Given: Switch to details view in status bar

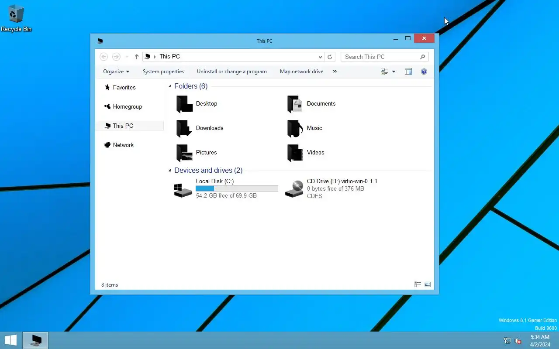Looking at the screenshot, I should [x=418, y=284].
